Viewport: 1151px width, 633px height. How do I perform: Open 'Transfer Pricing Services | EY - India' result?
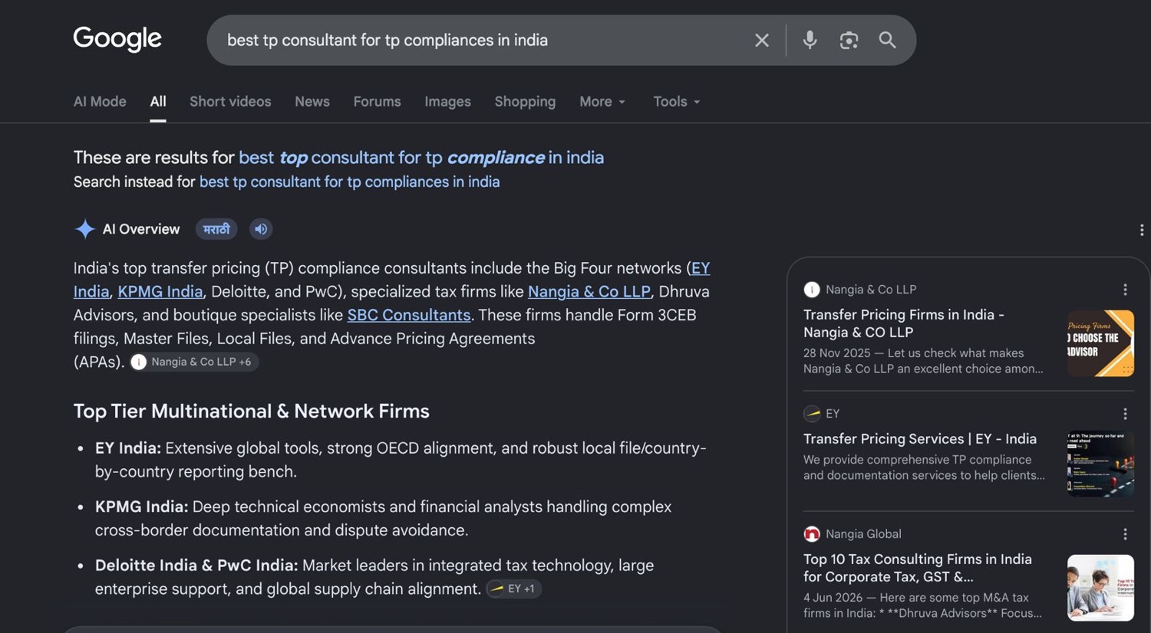pyautogui.click(x=920, y=439)
